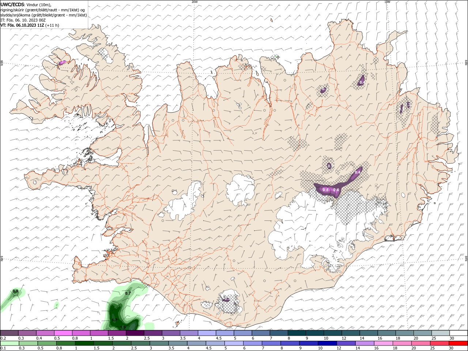Click the blue-grey 3.5 swatch, lower legend
Image resolution: width=468 pixels, height=351 pixels.
(177, 343)
